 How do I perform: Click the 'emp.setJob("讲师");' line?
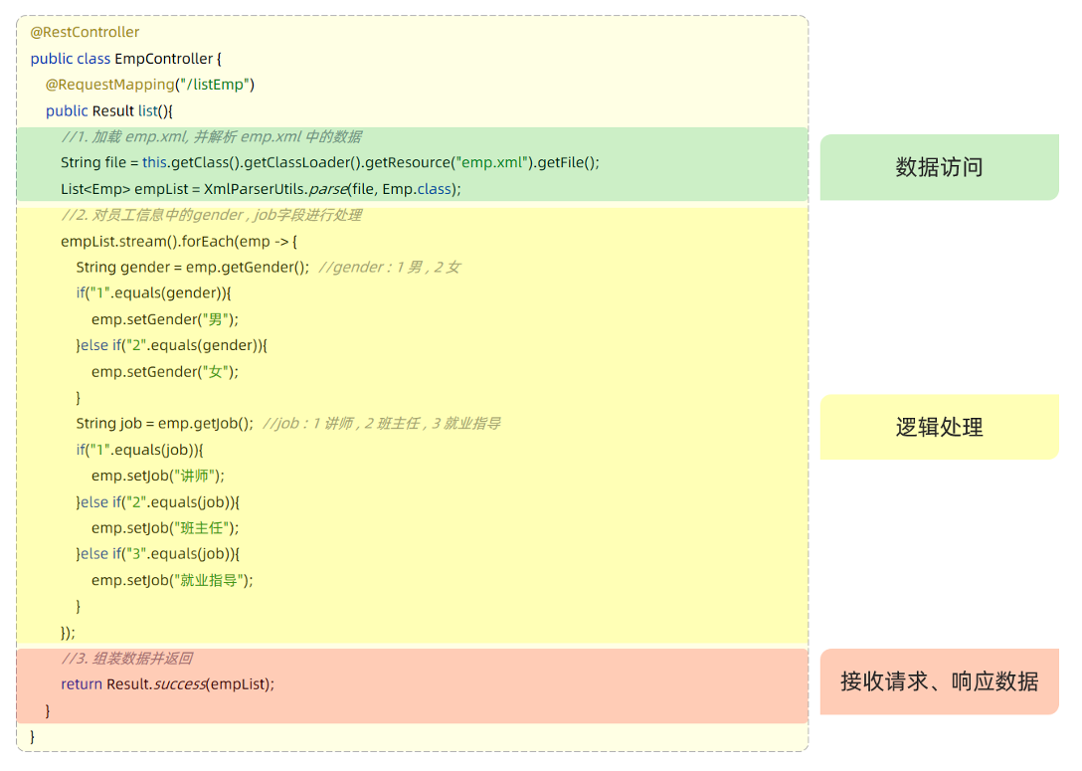tap(158, 476)
